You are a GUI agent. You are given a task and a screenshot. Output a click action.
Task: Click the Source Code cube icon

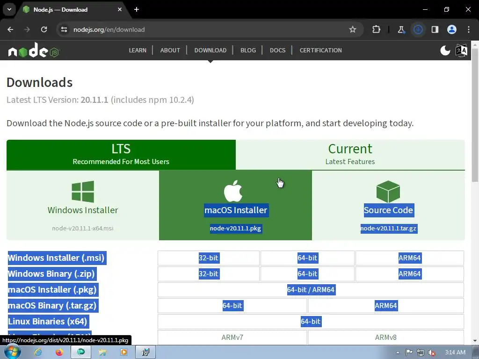click(x=388, y=191)
